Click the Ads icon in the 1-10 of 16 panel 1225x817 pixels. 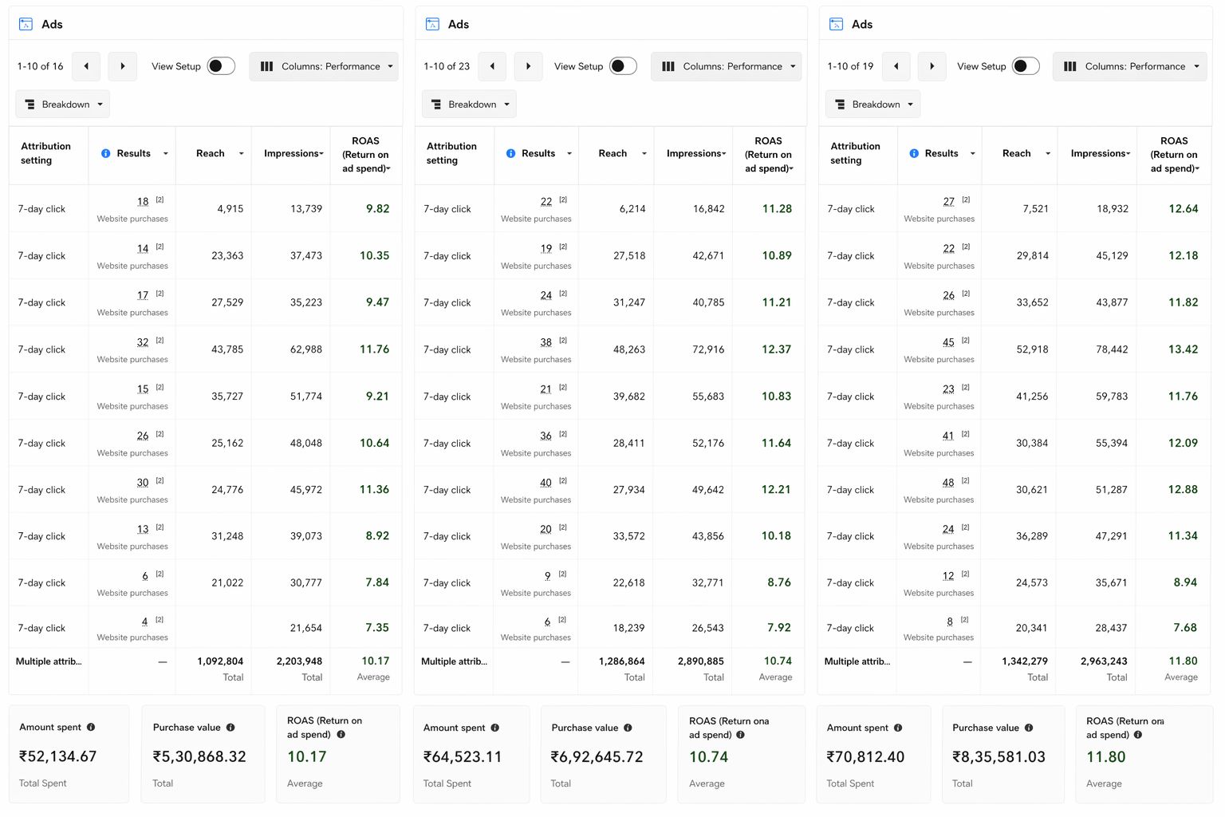(26, 24)
